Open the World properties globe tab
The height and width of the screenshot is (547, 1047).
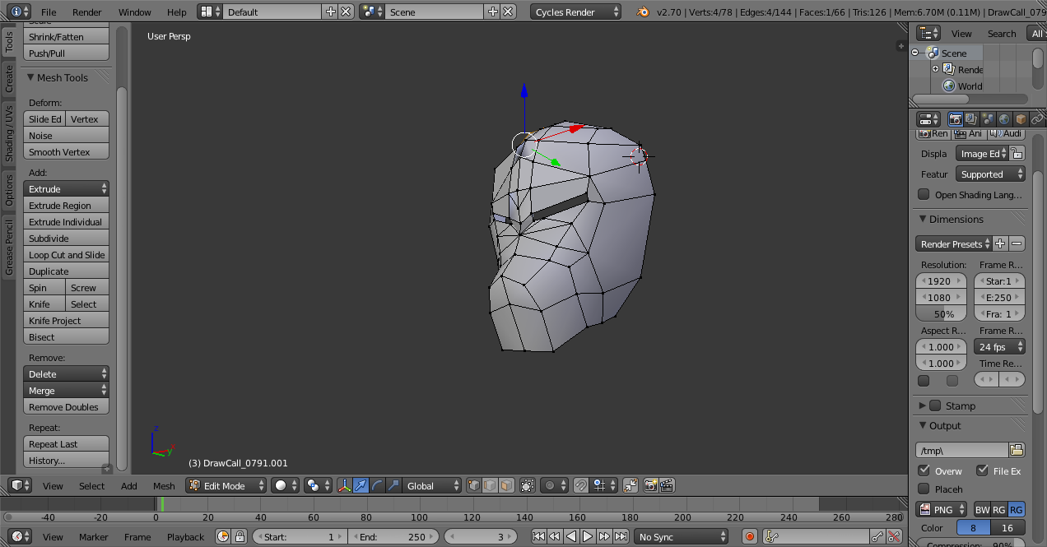click(x=1004, y=119)
